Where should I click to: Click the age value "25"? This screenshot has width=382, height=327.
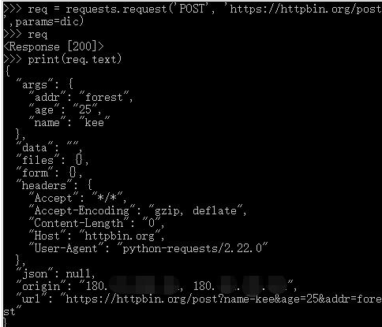click(85, 110)
